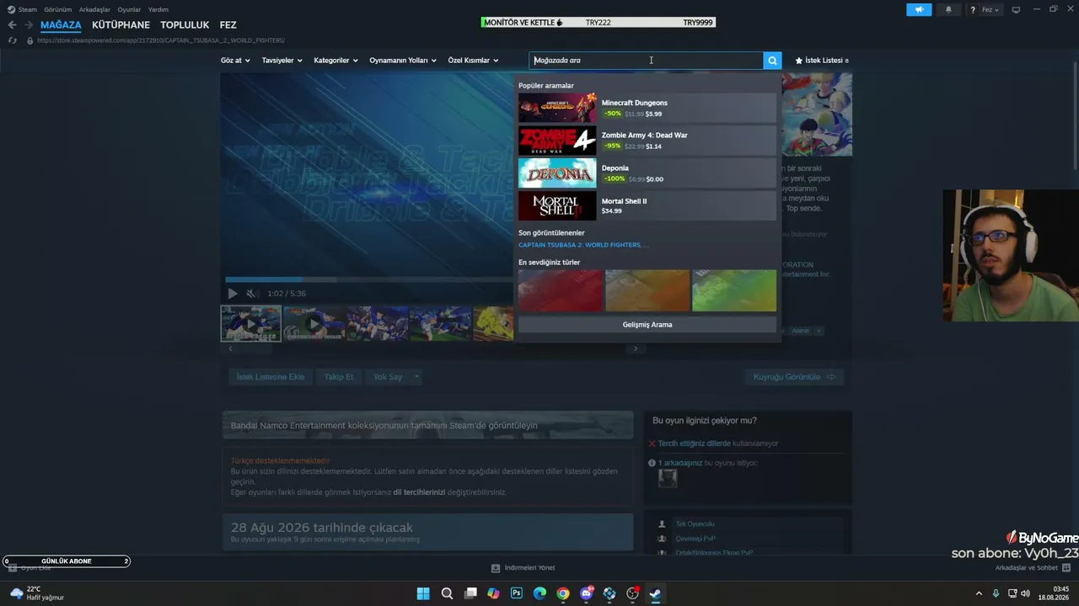Open the Yok Say dropdown arrow
This screenshot has height=606, width=1079.
coord(416,377)
